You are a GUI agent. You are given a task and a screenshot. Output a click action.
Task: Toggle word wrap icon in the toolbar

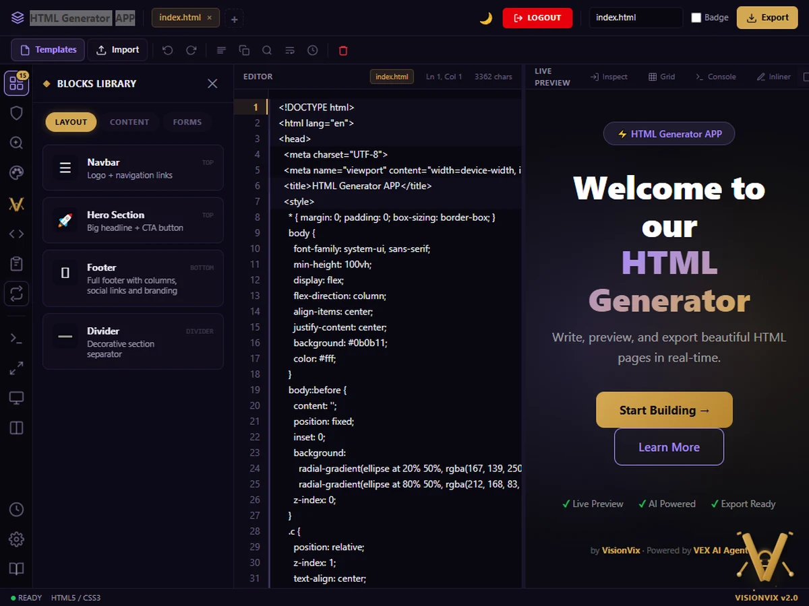click(x=290, y=50)
